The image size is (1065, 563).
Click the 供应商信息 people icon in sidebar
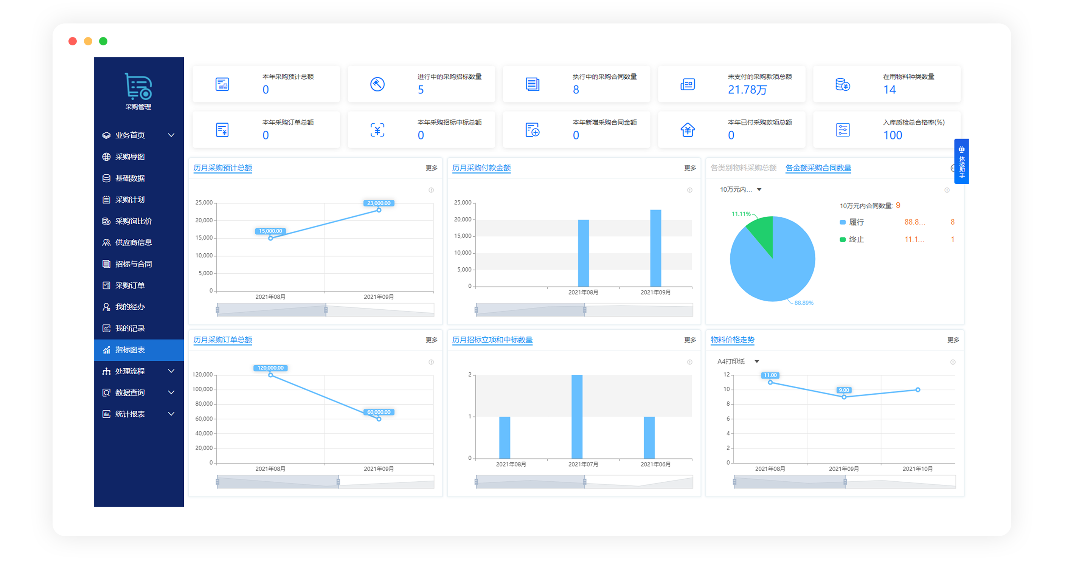[106, 243]
